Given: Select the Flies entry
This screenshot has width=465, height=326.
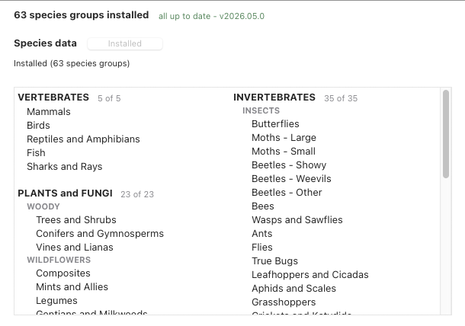Looking at the screenshot, I should tap(262, 248).
